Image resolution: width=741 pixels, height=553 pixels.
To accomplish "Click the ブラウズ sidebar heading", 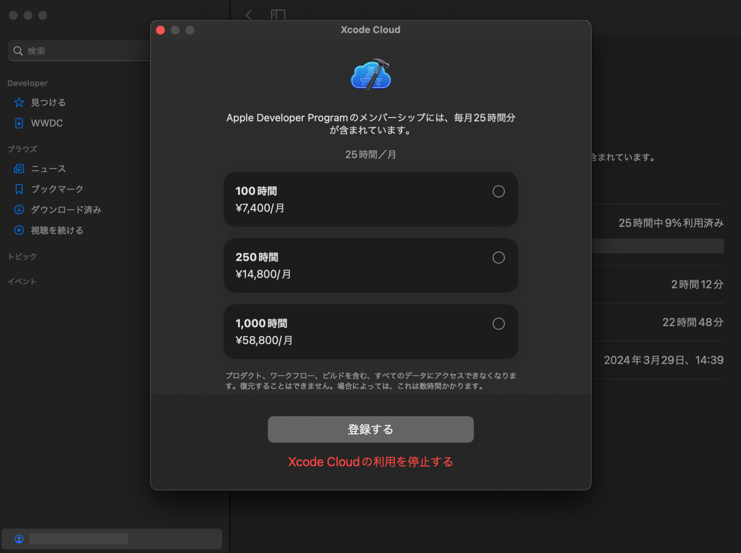I will [x=22, y=149].
